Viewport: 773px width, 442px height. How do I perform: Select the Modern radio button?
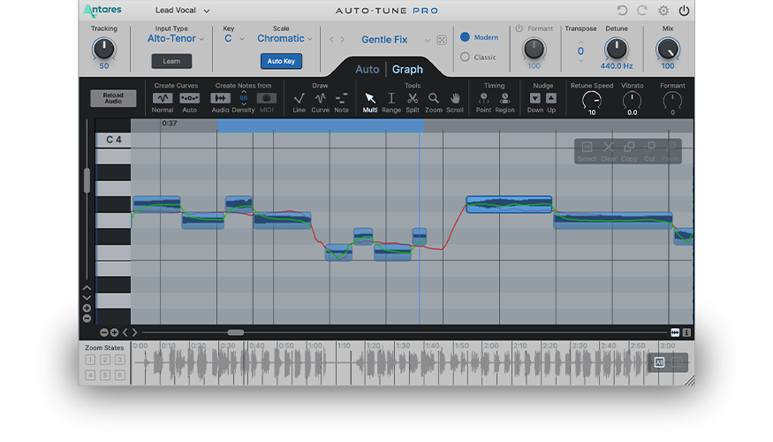pyautogui.click(x=466, y=38)
